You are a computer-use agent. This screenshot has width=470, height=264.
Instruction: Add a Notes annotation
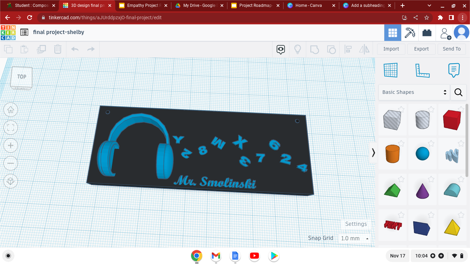454,70
